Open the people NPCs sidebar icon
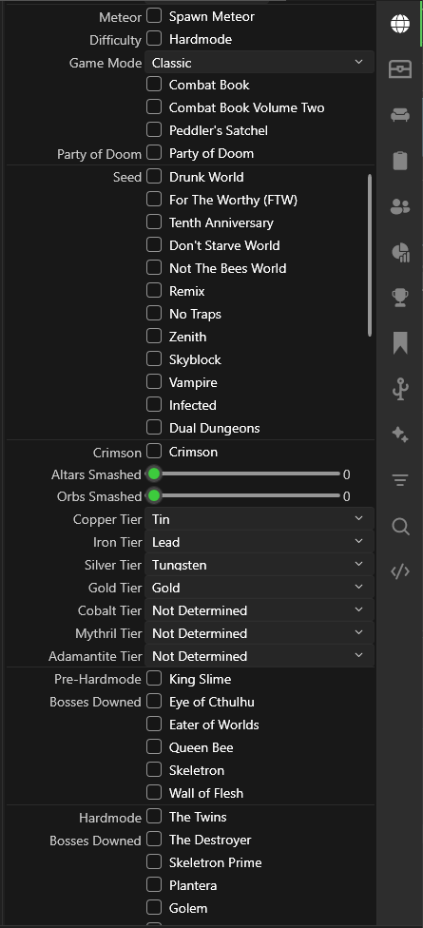423x928 pixels. point(400,206)
